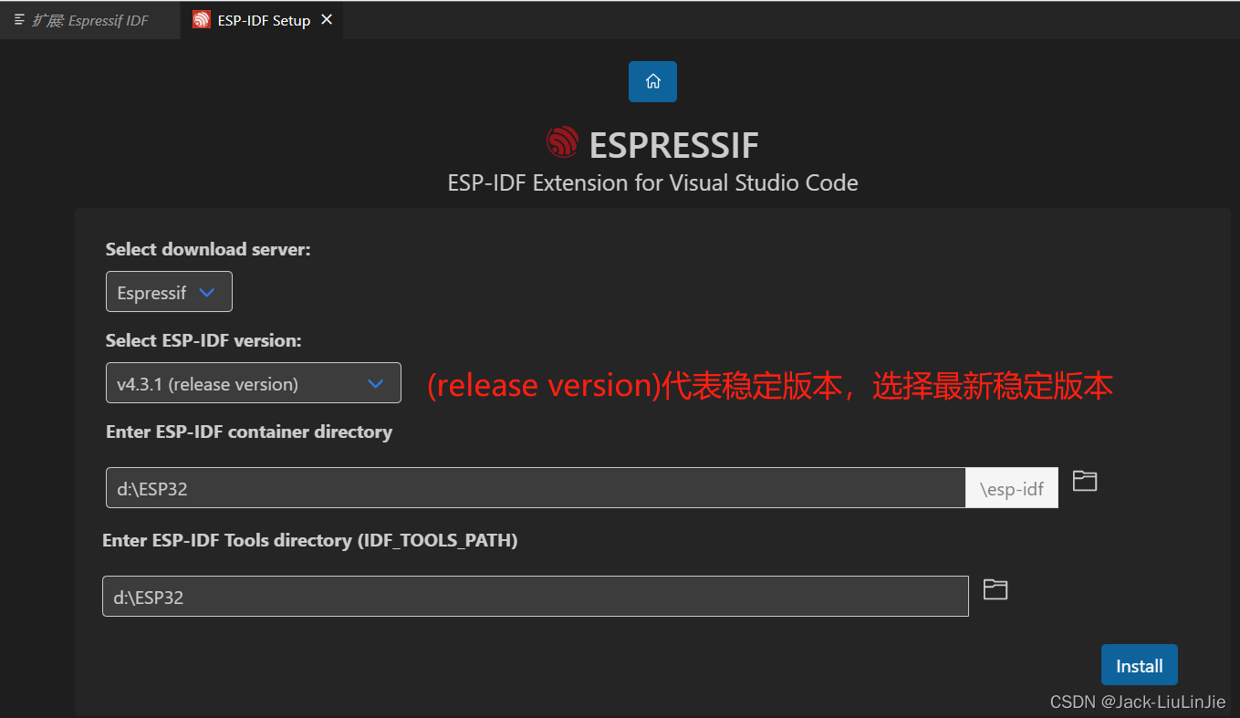Click the Install button
Viewport: 1240px width, 718px height.
coord(1139,665)
